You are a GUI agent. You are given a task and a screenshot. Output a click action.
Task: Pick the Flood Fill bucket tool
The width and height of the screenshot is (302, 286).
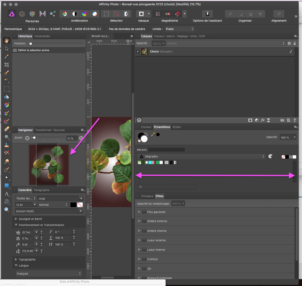coord(6,97)
